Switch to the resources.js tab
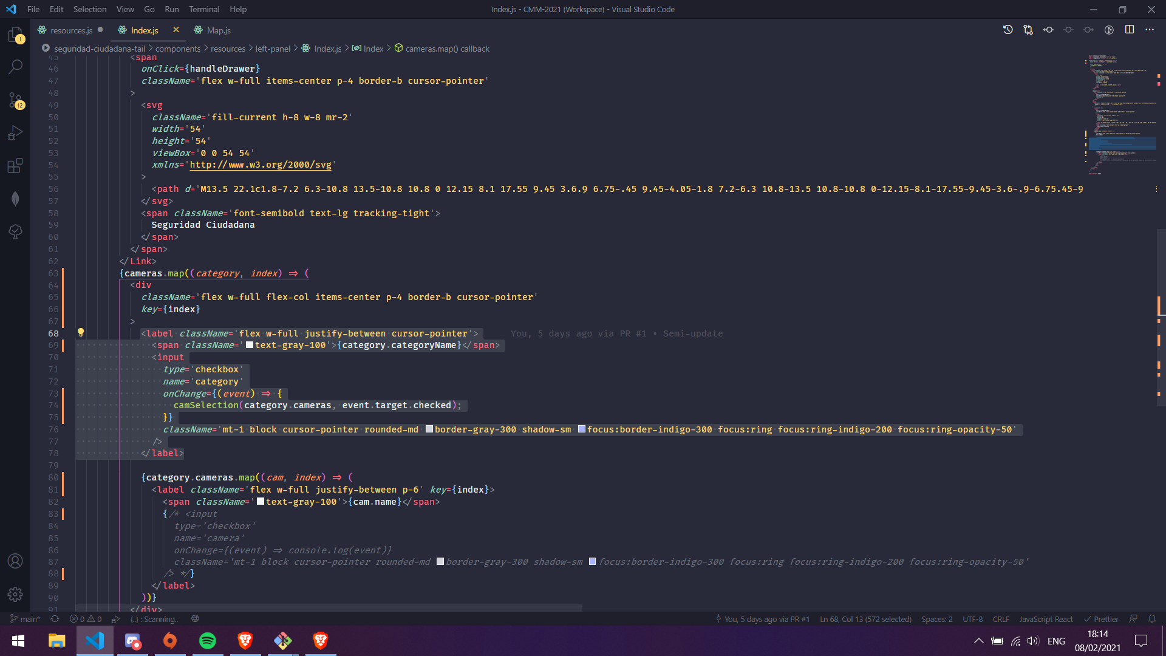Image resolution: width=1166 pixels, height=656 pixels. coord(71,30)
